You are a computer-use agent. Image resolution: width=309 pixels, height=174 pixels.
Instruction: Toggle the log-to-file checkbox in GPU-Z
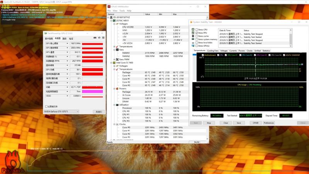pyautogui.click(x=46, y=107)
